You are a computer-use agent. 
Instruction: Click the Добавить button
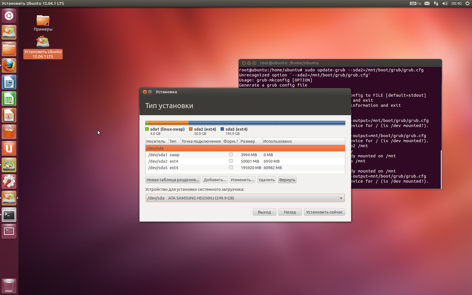(215, 180)
